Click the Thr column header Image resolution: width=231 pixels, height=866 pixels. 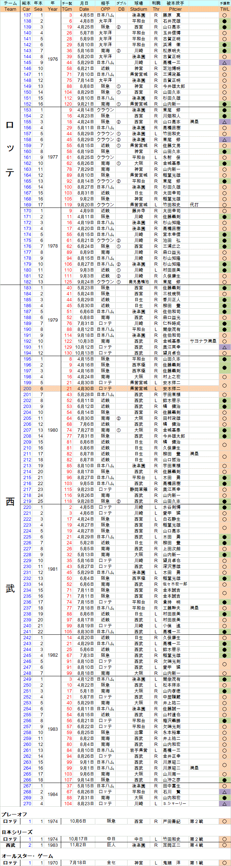click(x=156, y=9)
